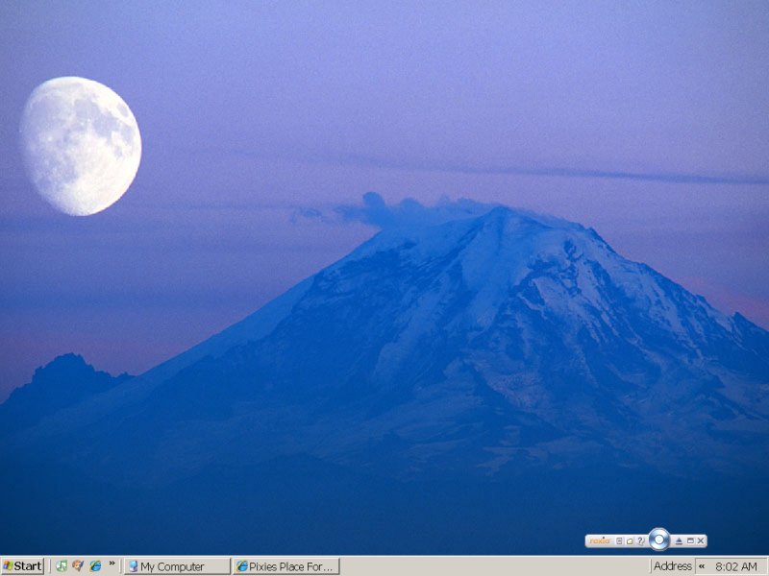Restore the Roxio widget to full window
Viewport: 769px width, 576px height.
pyautogui.click(x=689, y=541)
